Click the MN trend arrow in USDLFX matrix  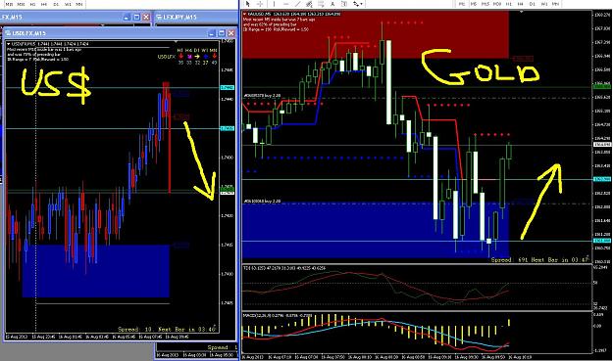pyautogui.click(x=214, y=57)
